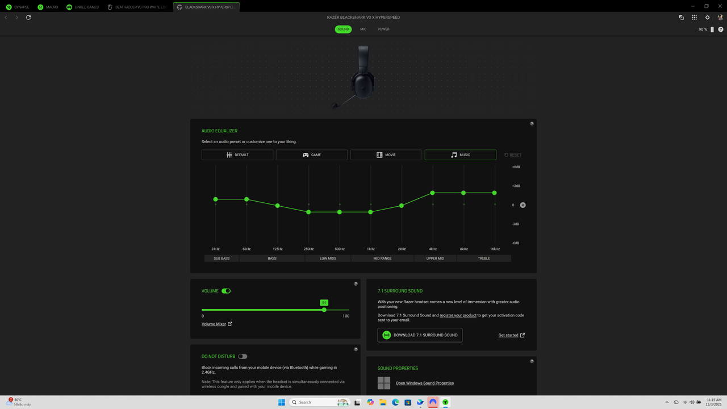Collapse the equalizer dB scale arrow

pyautogui.click(x=523, y=204)
